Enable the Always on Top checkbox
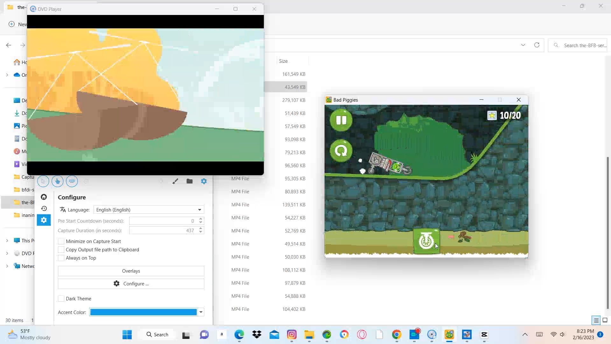 tap(61, 258)
